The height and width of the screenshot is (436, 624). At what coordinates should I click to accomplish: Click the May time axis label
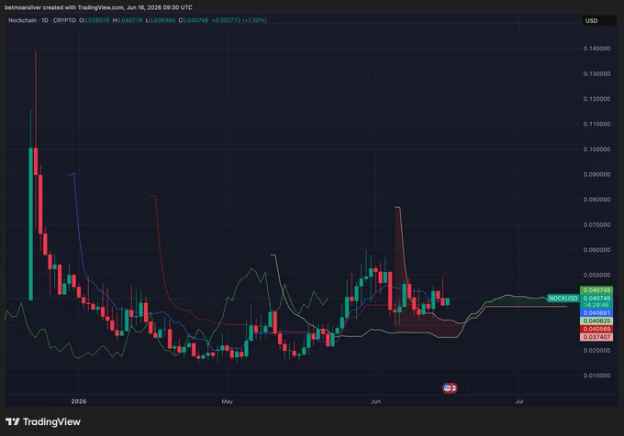coord(227,401)
